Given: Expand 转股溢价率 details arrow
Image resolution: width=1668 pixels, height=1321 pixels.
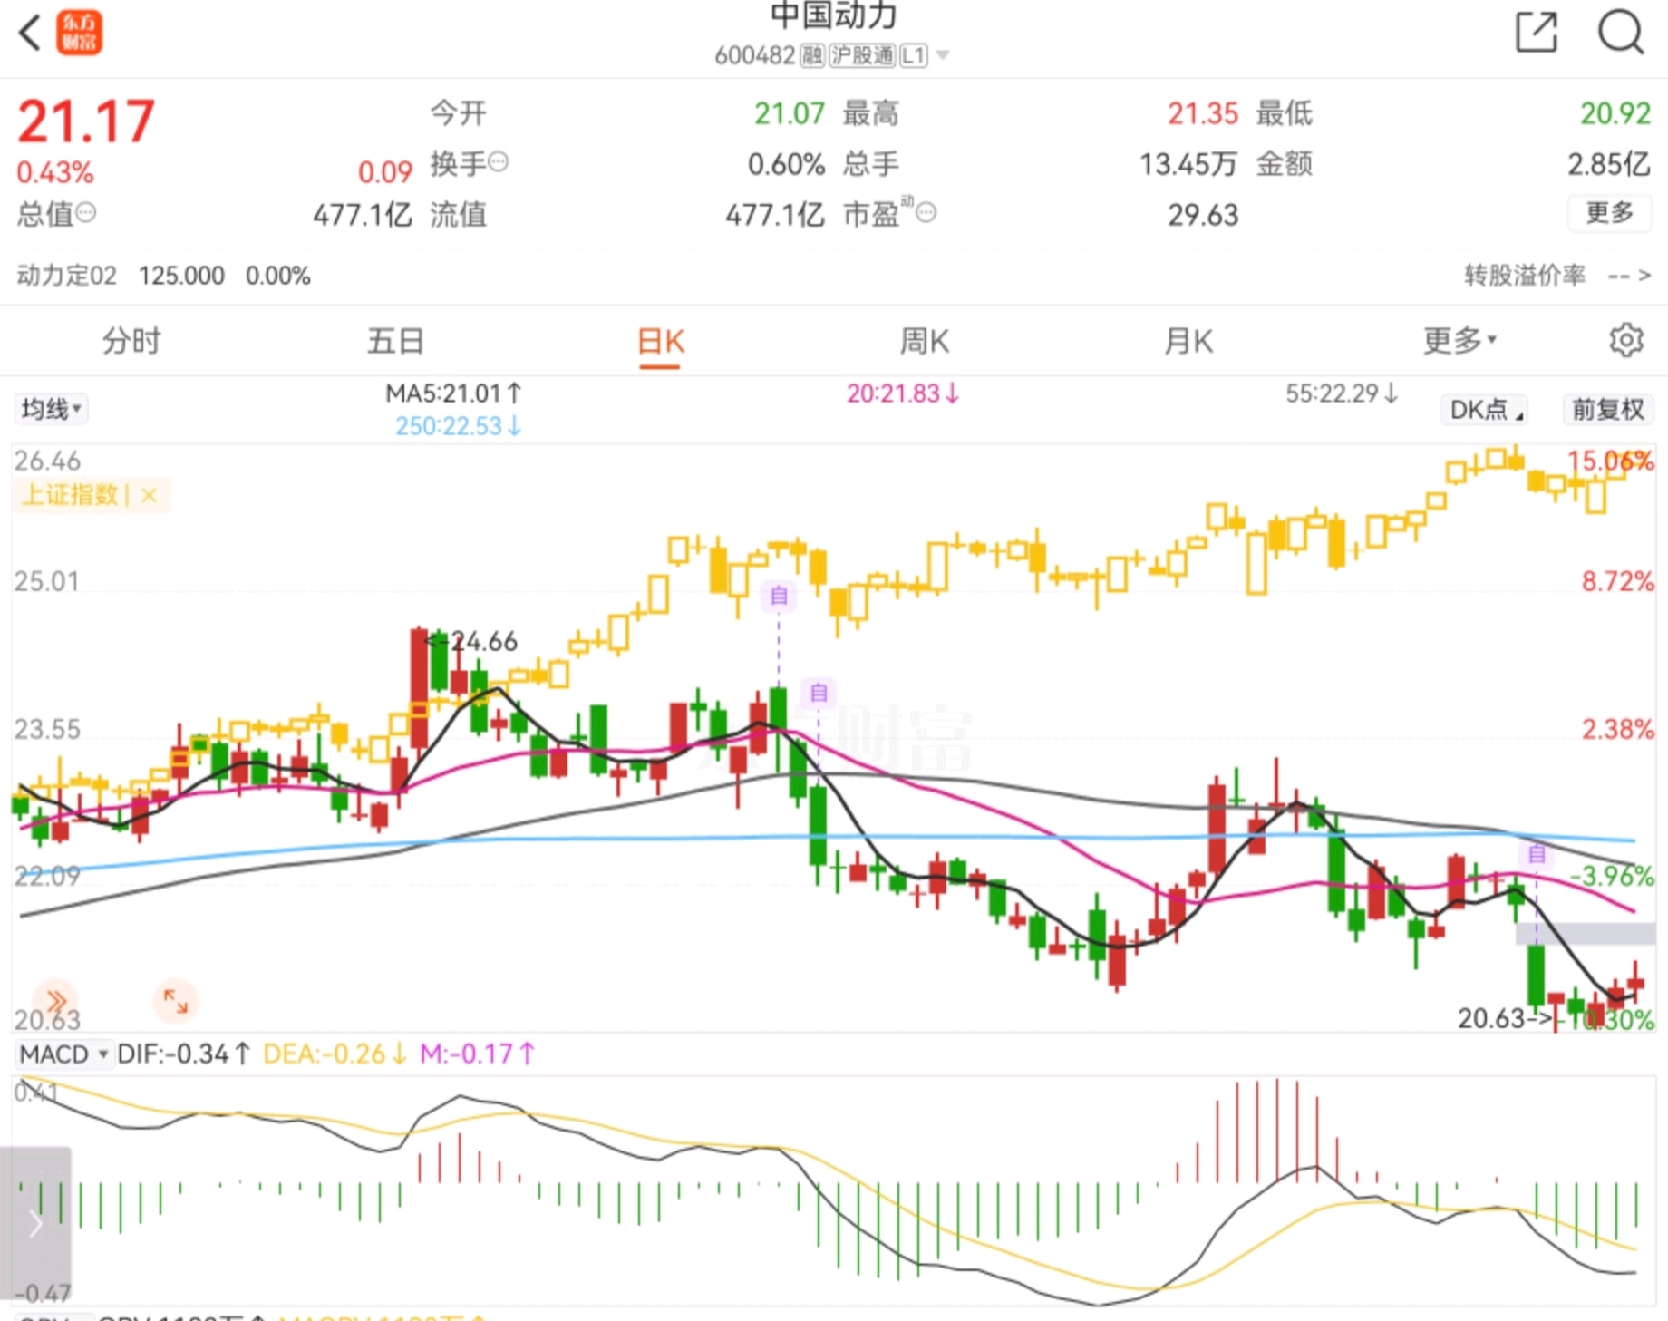Looking at the screenshot, I should pos(1644,275).
